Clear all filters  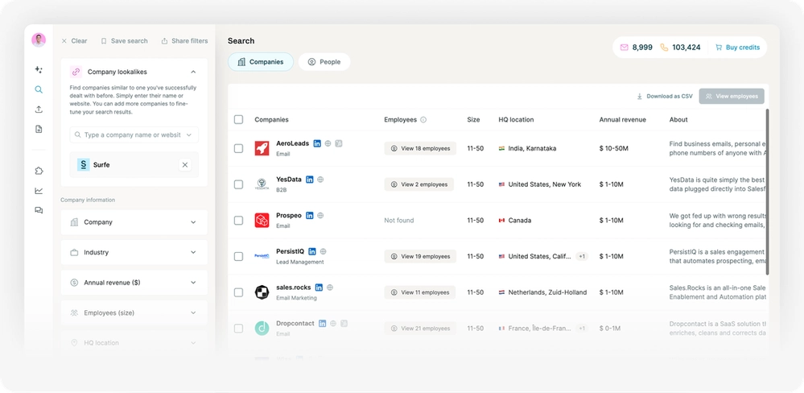74,41
